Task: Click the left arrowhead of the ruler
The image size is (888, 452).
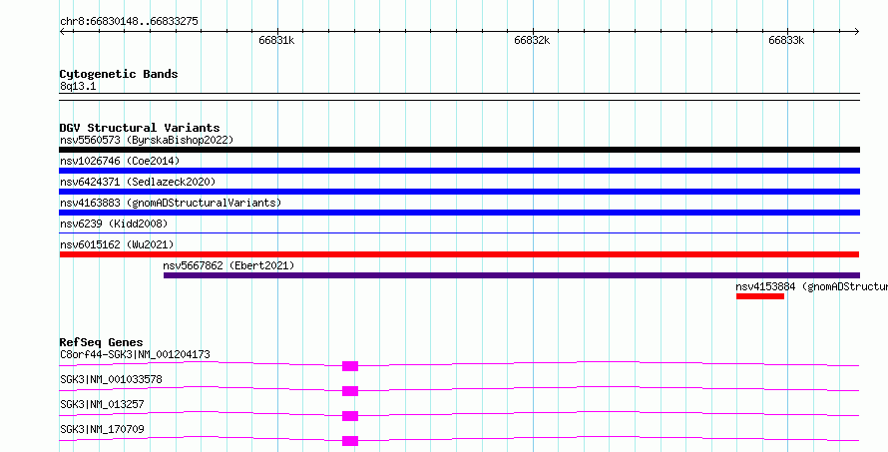Action: coord(62,32)
